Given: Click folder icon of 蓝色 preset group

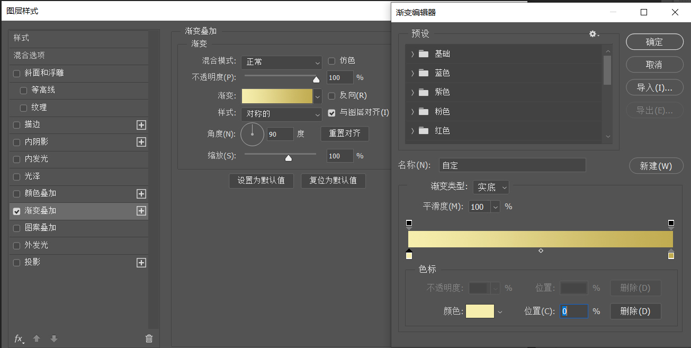Looking at the screenshot, I should coord(423,73).
